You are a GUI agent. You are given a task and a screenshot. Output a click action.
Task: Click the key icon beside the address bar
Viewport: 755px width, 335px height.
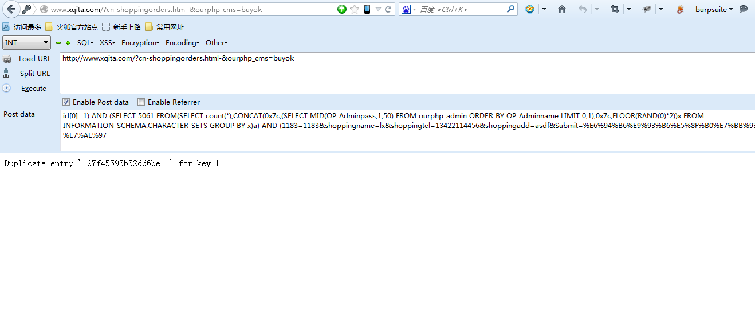(26, 9)
